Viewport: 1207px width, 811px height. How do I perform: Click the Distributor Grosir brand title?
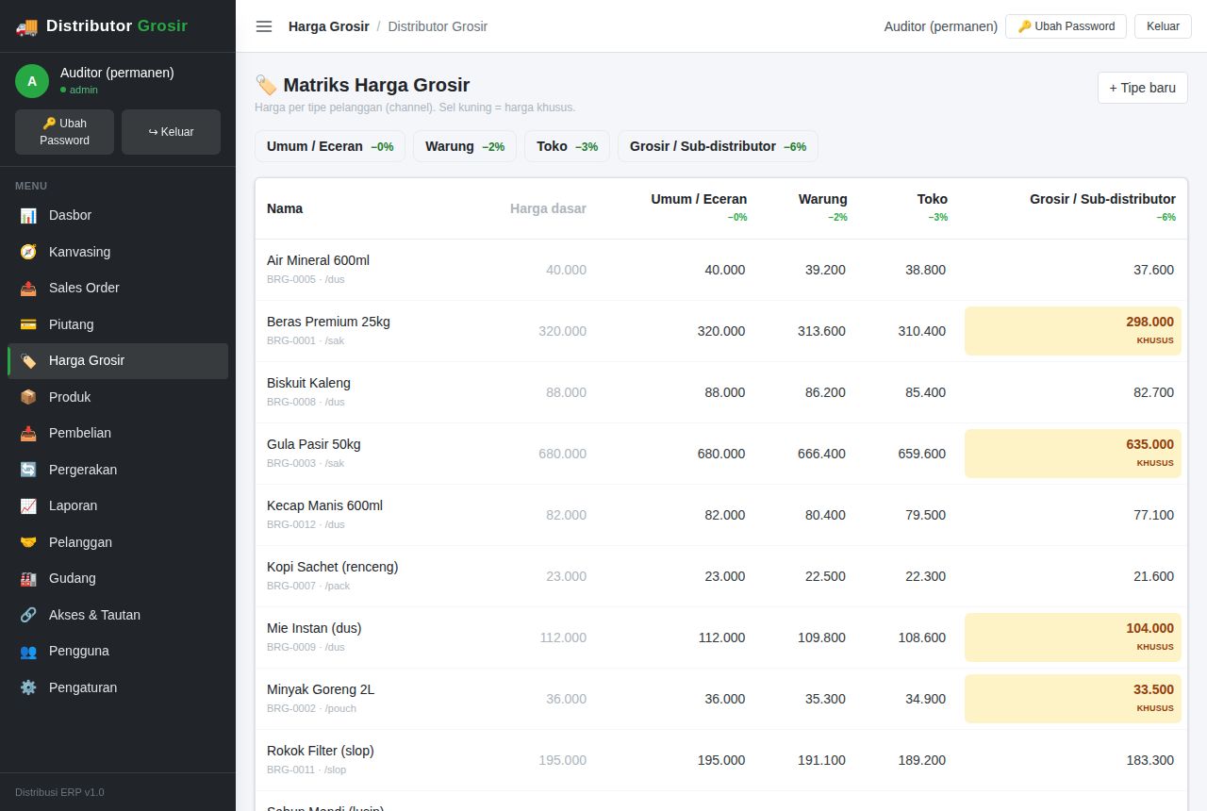click(117, 26)
